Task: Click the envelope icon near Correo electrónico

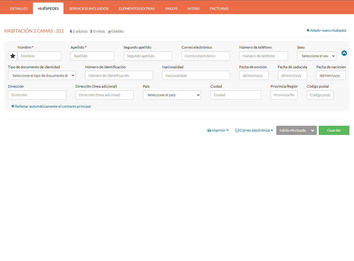Action: (x=237, y=130)
